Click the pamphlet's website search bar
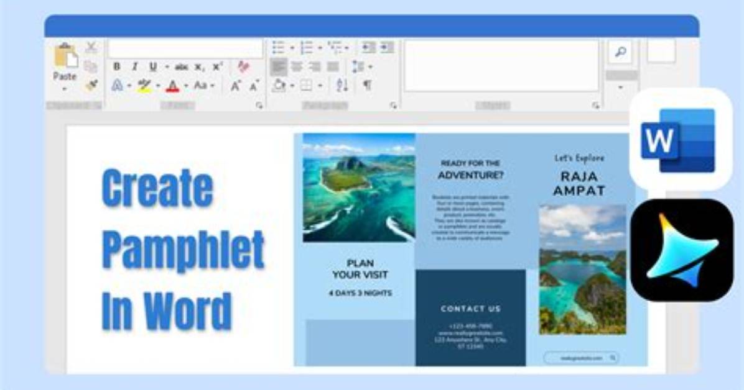The height and width of the screenshot is (390, 744). [x=581, y=358]
